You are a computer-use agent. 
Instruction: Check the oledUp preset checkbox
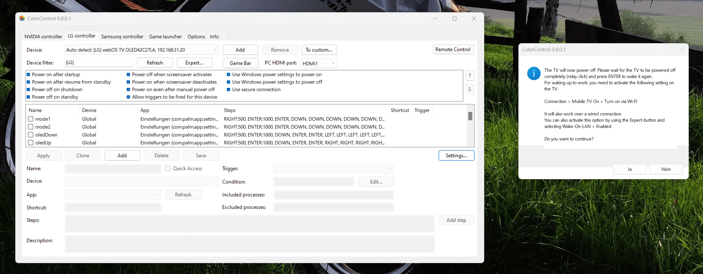[31, 142]
